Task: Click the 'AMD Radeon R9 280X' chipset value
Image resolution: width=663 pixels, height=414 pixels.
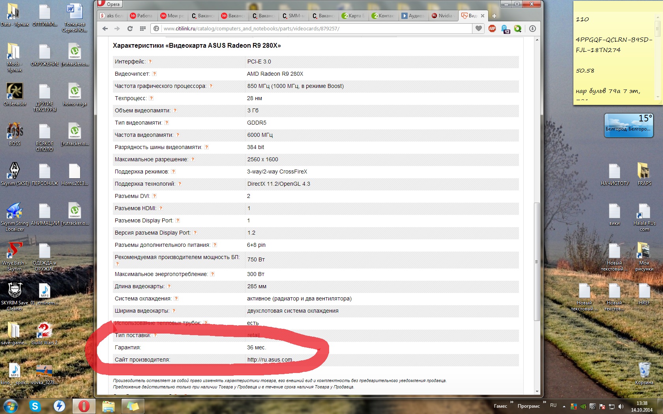Action: pos(275,74)
